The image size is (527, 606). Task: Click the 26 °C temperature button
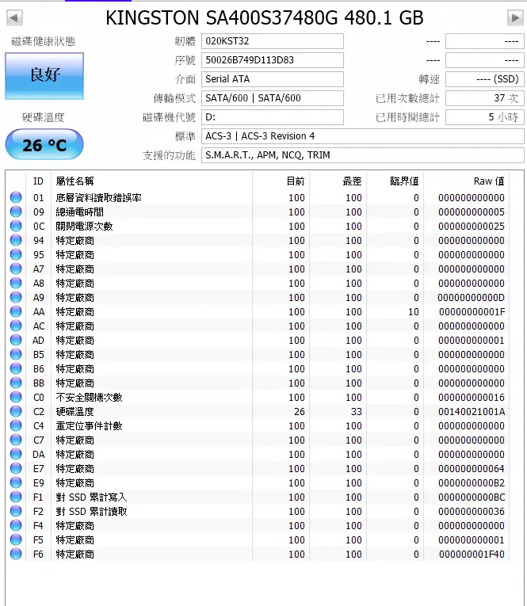click(44, 144)
